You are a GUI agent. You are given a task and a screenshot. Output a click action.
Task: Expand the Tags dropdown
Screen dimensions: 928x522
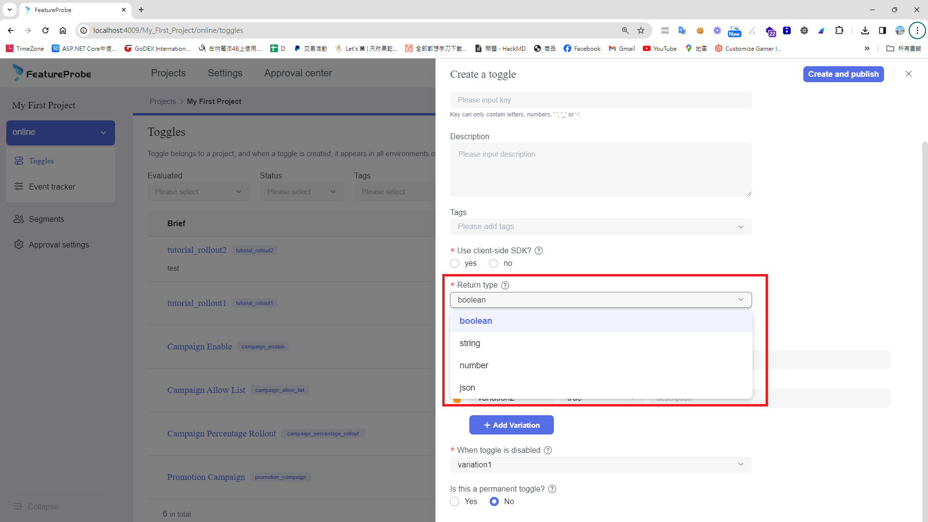tap(600, 227)
